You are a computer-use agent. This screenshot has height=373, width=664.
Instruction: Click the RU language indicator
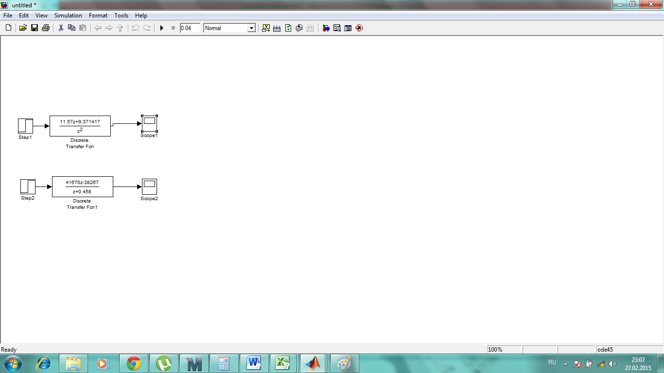pyautogui.click(x=552, y=362)
